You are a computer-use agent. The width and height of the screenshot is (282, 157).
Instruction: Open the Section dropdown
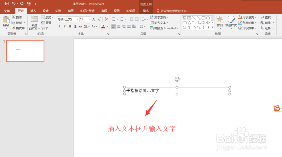click(x=46, y=28)
